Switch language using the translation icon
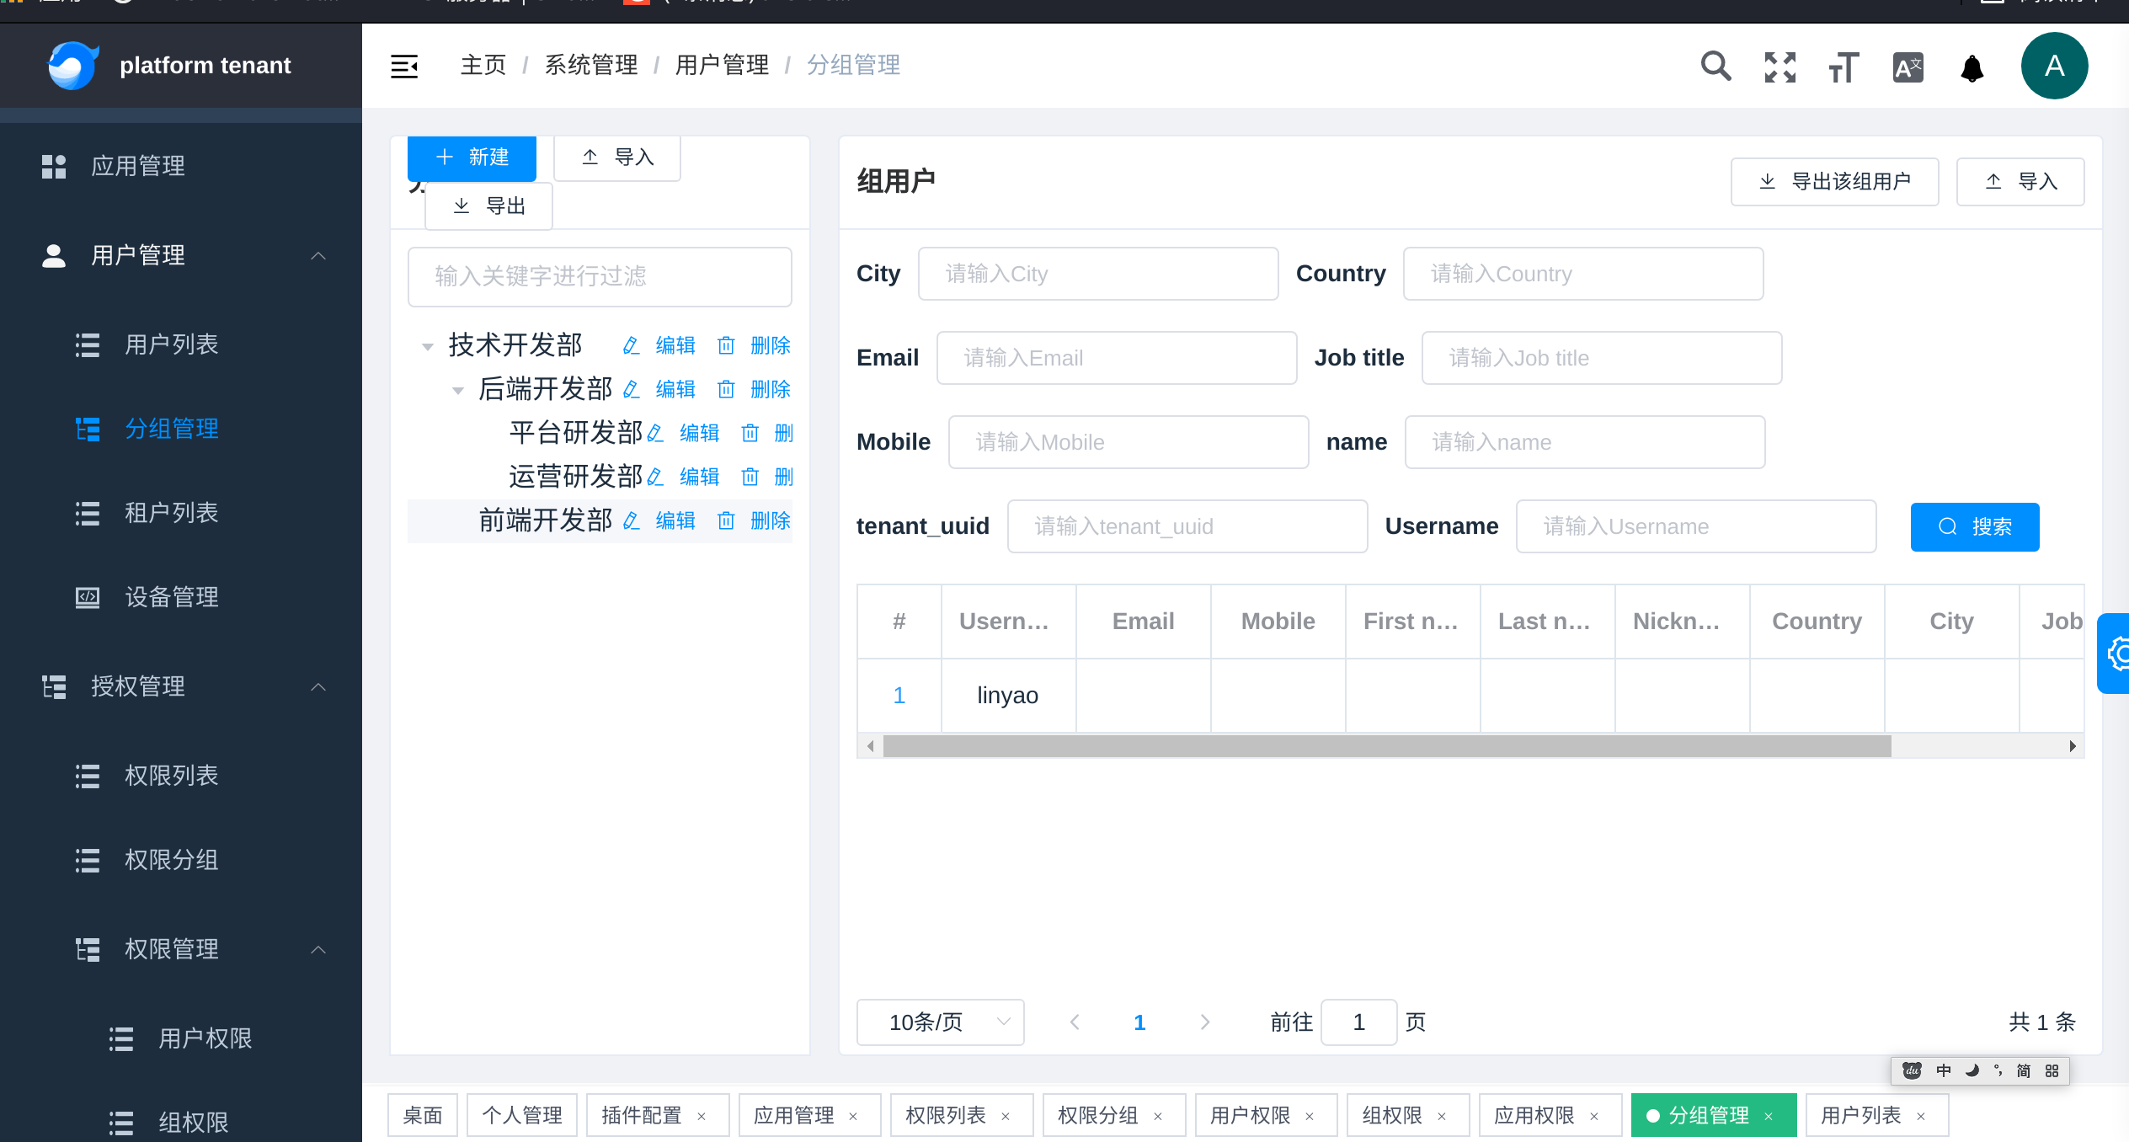The image size is (2129, 1142). [1907, 67]
